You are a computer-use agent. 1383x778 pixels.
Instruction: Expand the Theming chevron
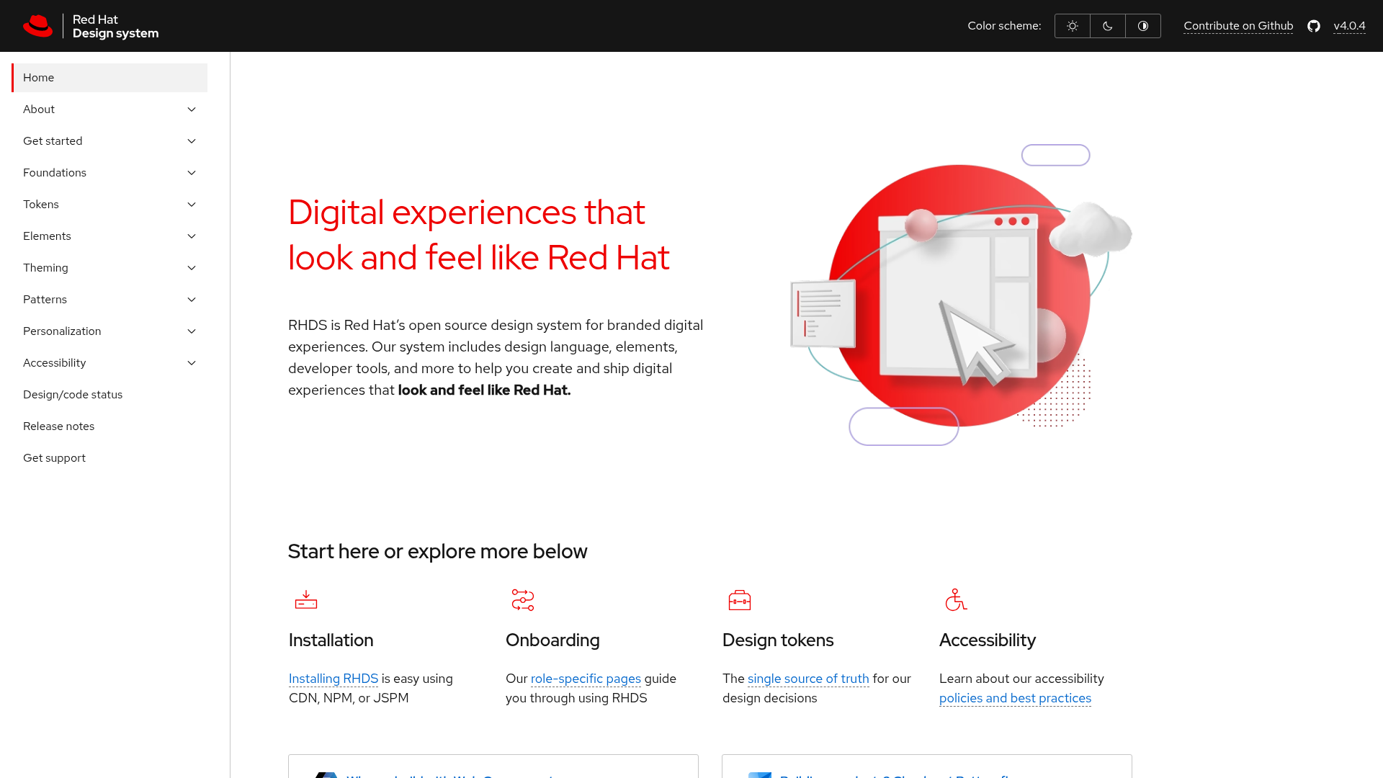(x=192, y=268)
